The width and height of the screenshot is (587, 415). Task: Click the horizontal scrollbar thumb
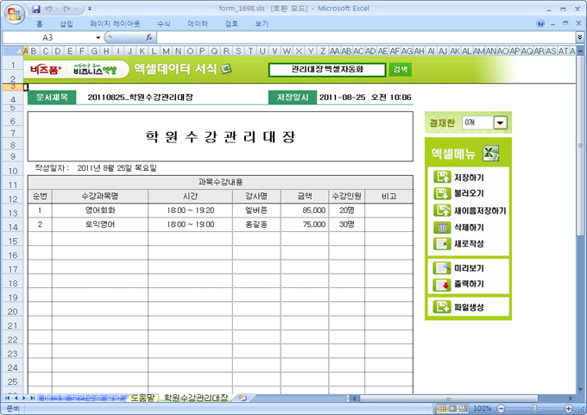448,399
